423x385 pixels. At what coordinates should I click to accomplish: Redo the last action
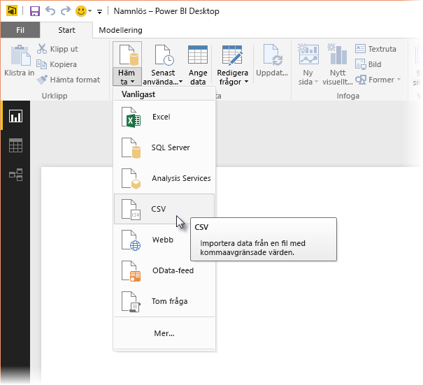pyautogui.click(x=66, y=10)
